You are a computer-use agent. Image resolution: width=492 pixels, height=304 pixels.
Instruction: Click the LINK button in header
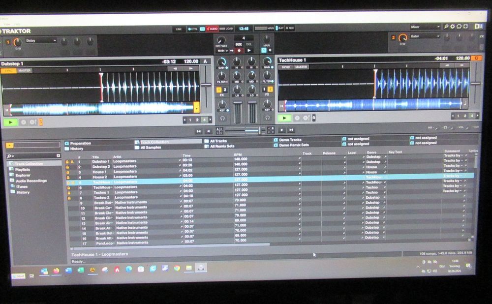179,29
